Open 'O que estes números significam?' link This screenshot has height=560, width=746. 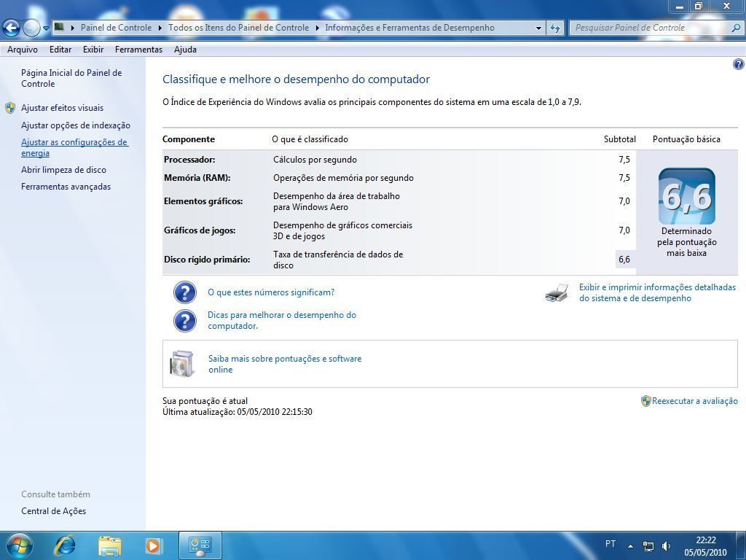click(x=271, y=292)
